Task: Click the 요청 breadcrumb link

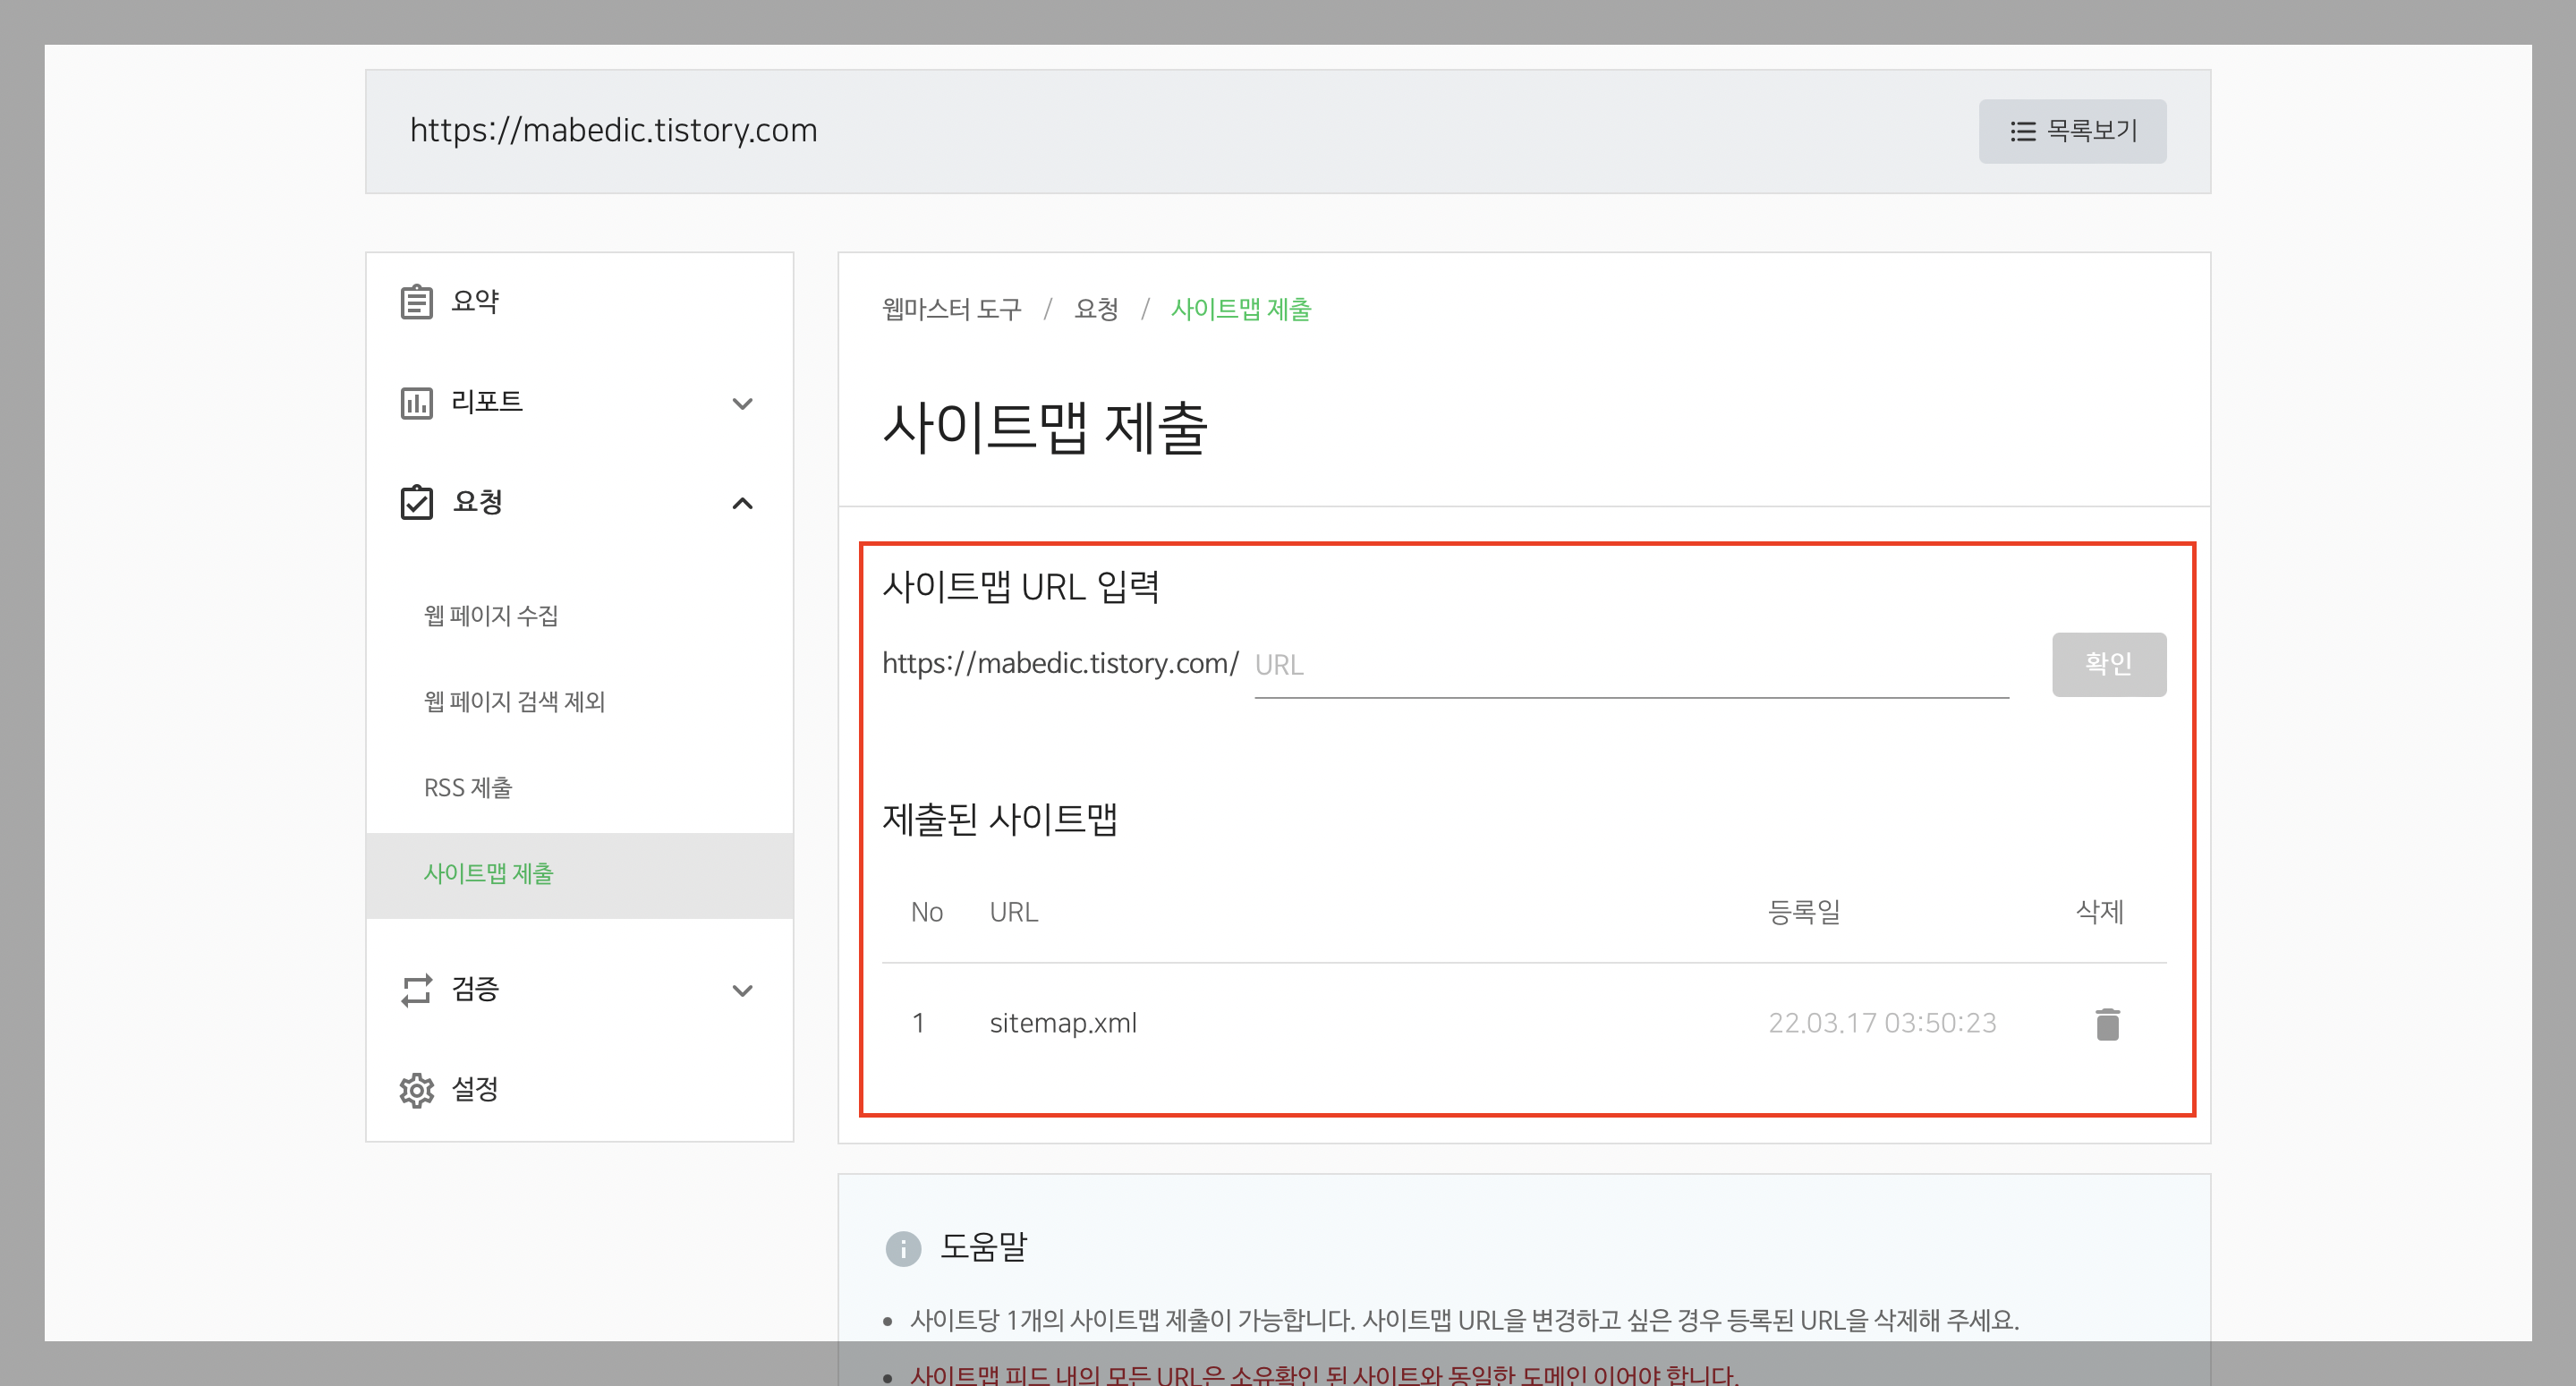Action: click(x=1096, y=310)
